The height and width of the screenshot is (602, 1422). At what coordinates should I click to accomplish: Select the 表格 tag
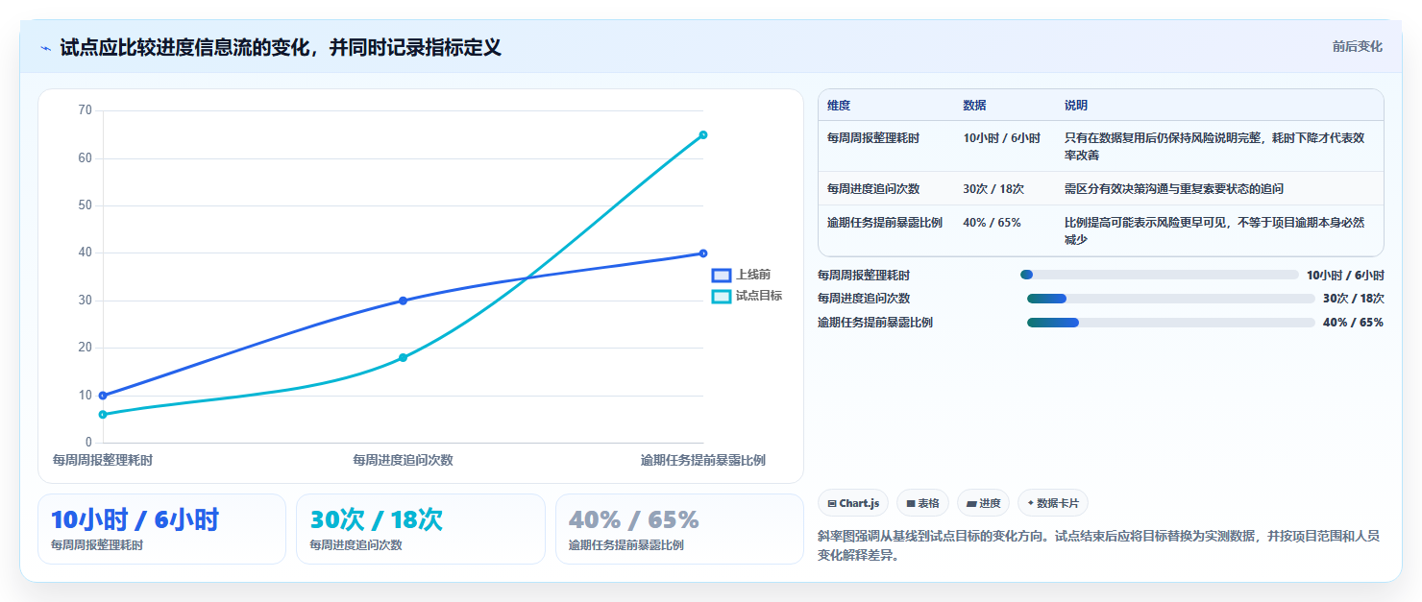click(922, 503)
